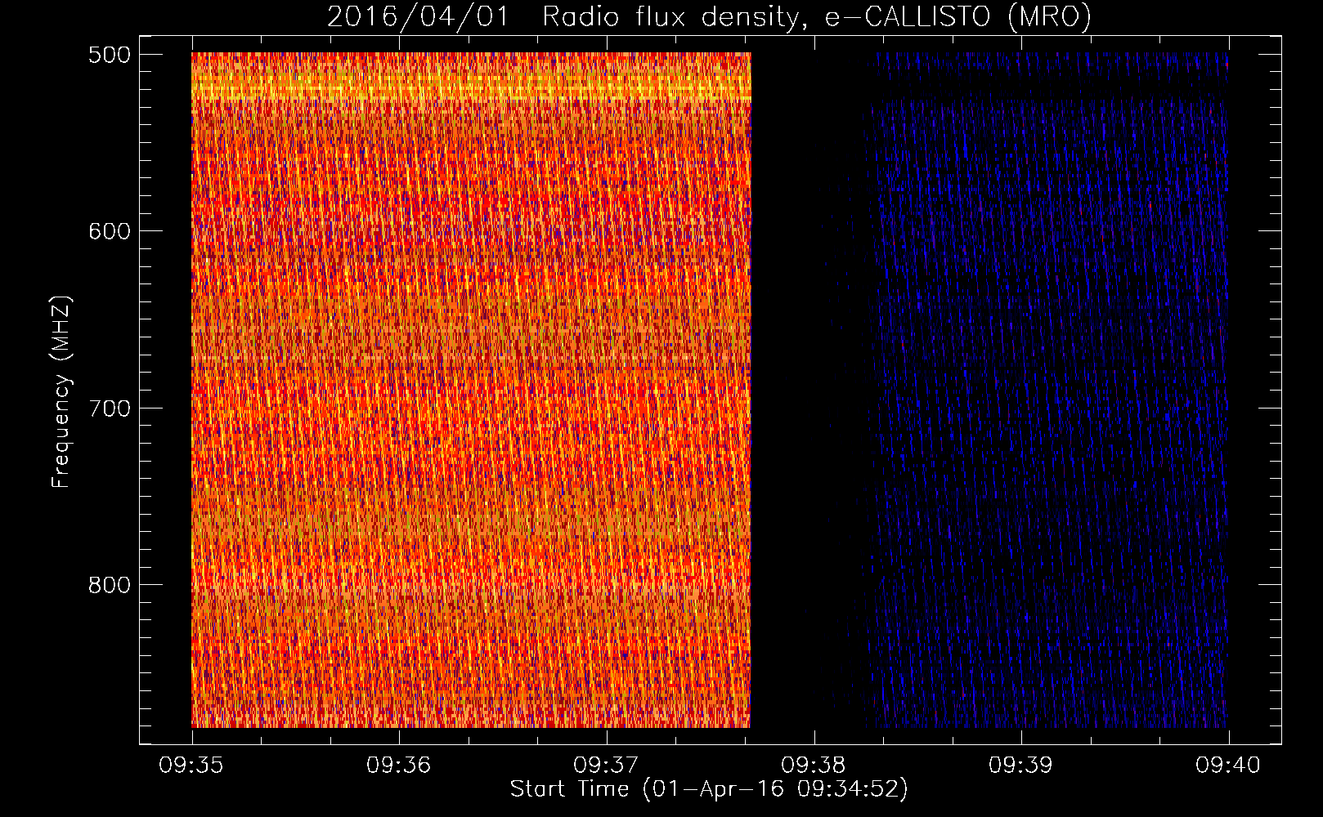Click the 09:37 time tick label
Screen dimensions: 1323x817
pos(606,765)
